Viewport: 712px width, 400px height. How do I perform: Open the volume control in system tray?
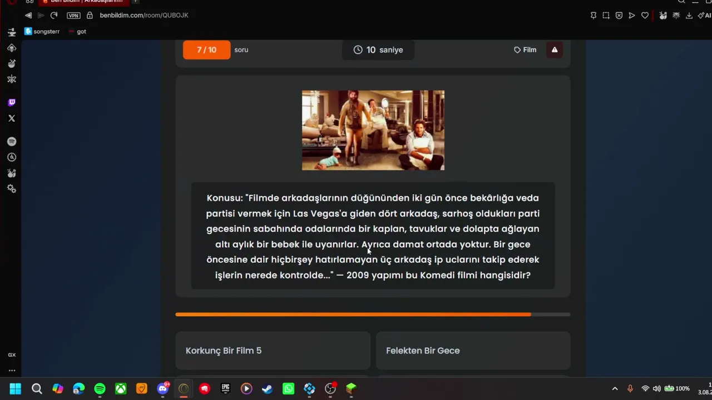click(x=657, y=389)
